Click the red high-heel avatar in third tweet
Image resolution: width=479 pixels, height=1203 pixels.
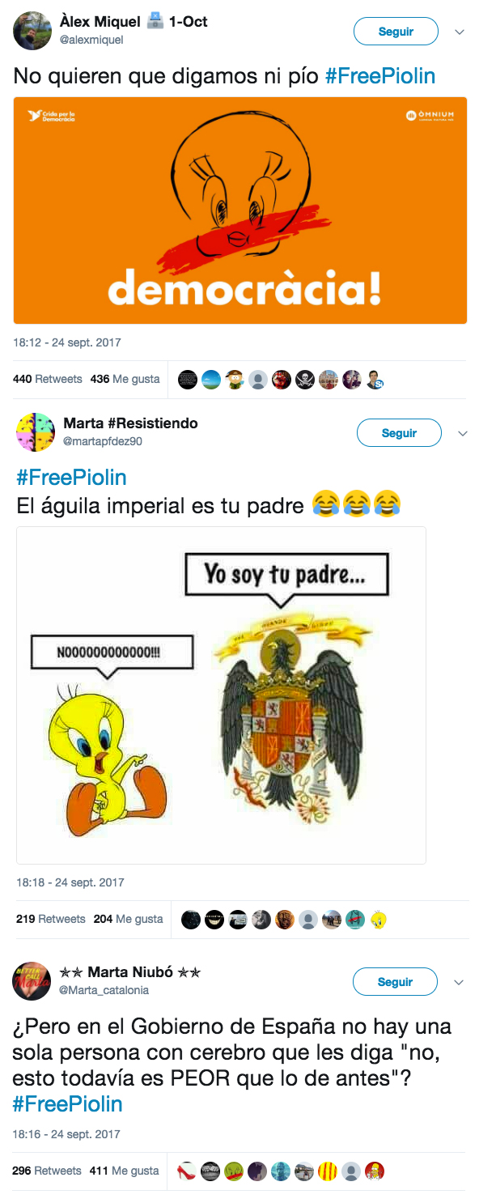coord(187,1171)
